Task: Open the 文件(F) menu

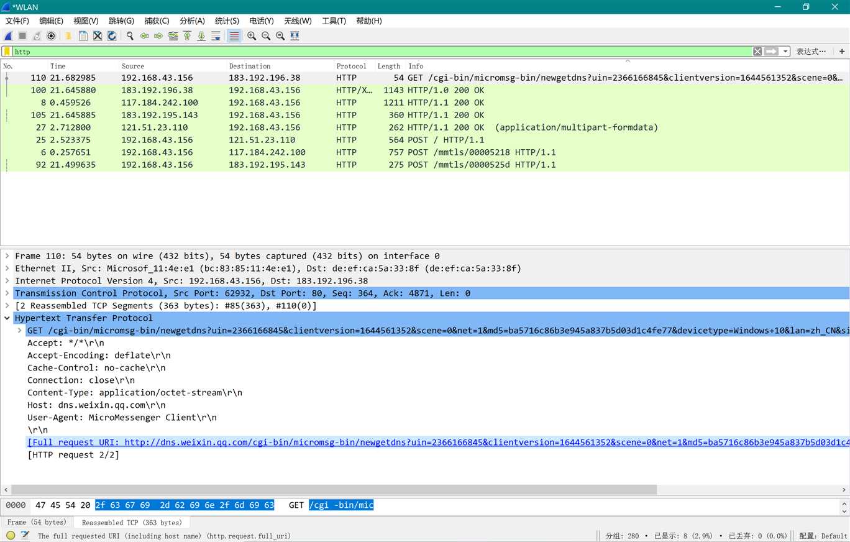Action: pos(17,21)
